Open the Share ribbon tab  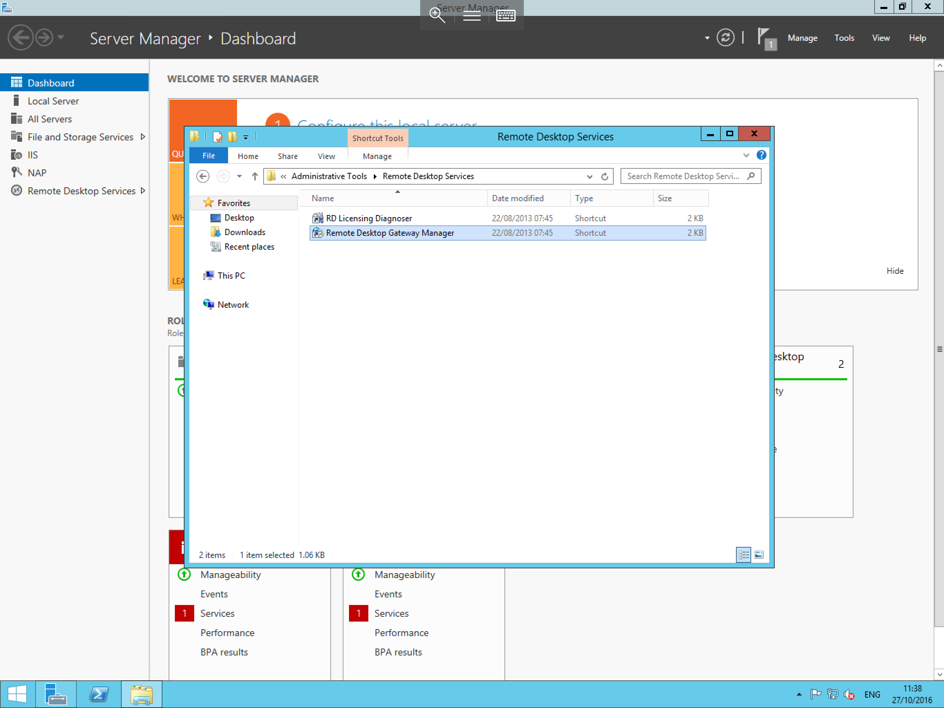(x=287, y=156)
